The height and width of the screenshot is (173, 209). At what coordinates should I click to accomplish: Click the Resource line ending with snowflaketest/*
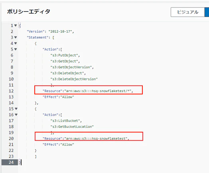point(88,91)
